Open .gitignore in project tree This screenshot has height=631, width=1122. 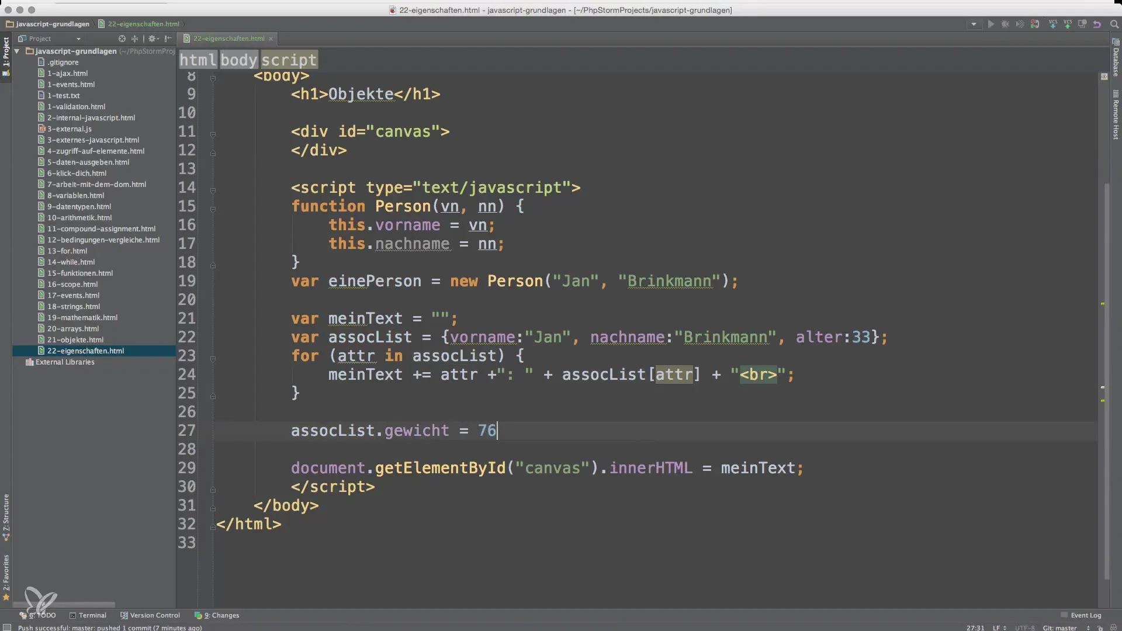coord(58,62)
